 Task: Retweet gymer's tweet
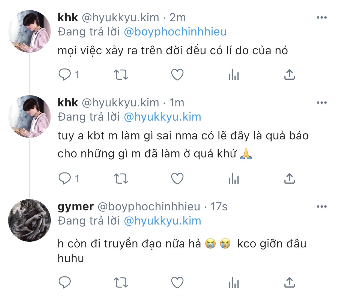coord(121,282)
